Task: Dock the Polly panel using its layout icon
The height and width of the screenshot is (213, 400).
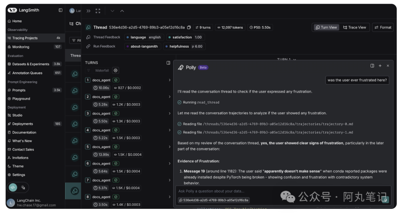Action: point(372,66)
